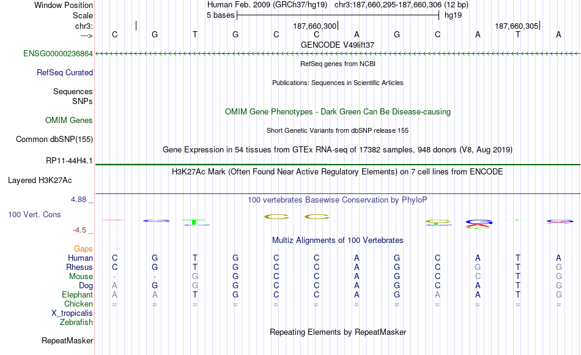Click the chr3:187,660,295-187,660,306 coordinate text
This screenshot has height=355, width=581.
(x=401, y=5)
